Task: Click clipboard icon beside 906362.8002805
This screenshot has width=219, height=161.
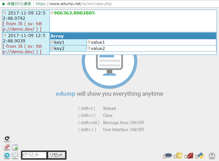Action: tap(52, 13)
